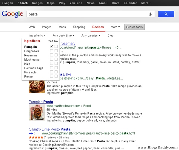
Task: Click the five-star rating for Cilantro Lime Pesto
Action: (36, 137)
